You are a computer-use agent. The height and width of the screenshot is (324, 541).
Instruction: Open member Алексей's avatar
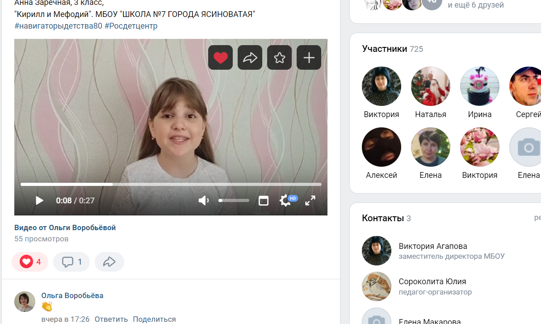point(382,147)
